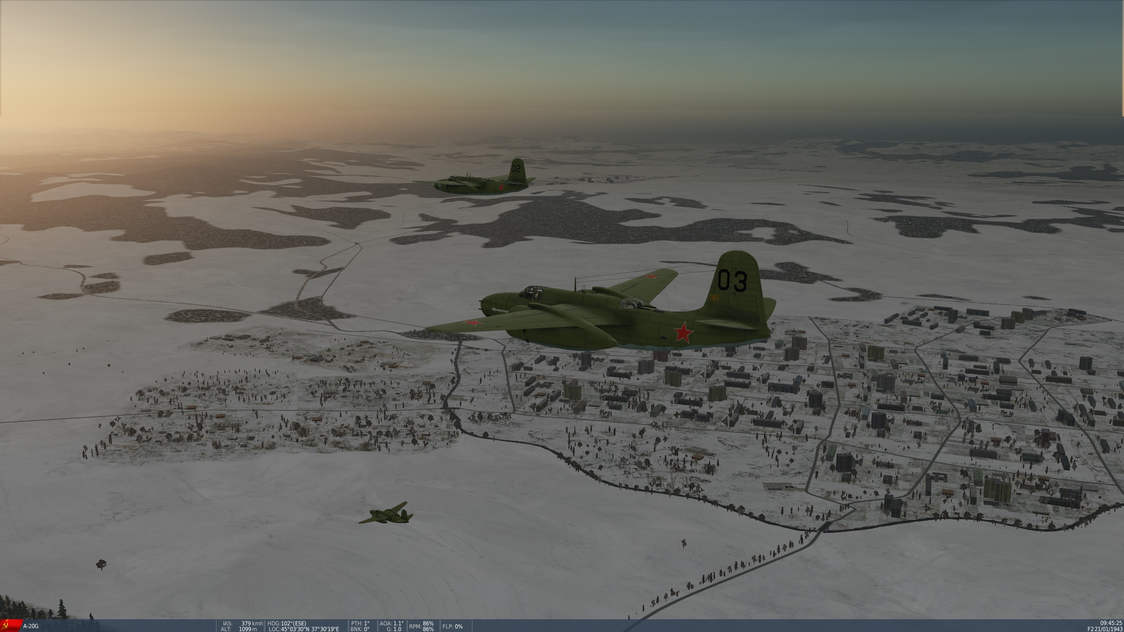The width and height of the screenshot is (1124, 632).
Task: Click the Soviet flag icon in status bar
Action: coord(10,626)
